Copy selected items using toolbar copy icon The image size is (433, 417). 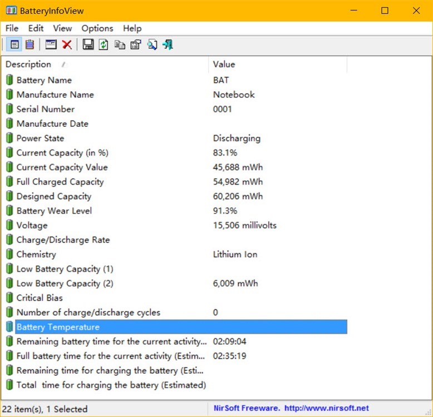coord(120,44)
